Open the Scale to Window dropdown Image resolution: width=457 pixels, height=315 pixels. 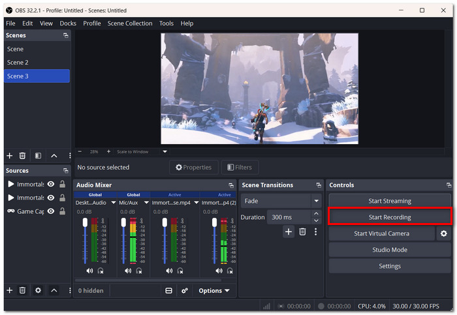(165, 151)
